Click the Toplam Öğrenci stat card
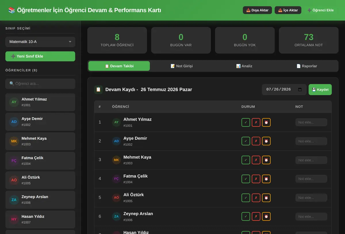This screenshot has width=345, height=234. 117,40
